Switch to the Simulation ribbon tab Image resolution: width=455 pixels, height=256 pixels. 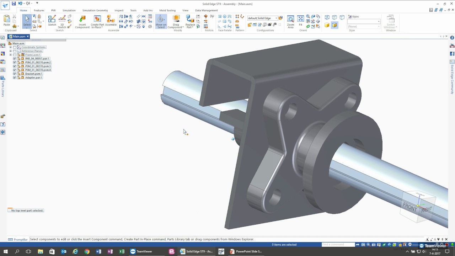[69, 10]
